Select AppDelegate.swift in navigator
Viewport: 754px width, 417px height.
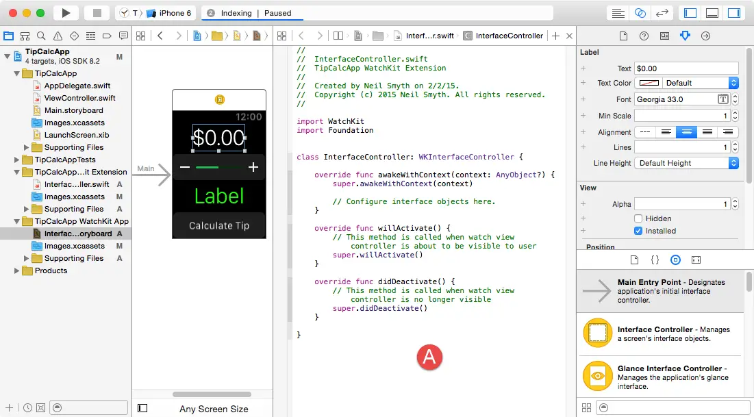[x=77, y=86]
